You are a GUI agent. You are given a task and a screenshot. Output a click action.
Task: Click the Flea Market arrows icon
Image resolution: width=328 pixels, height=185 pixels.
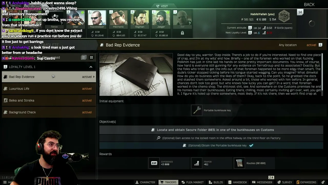pos(183,182)
